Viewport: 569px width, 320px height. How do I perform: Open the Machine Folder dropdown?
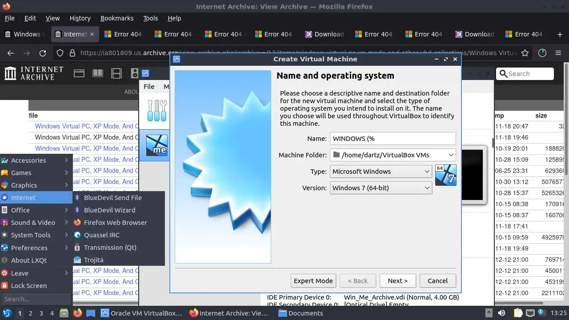click(x=393, y=155)
